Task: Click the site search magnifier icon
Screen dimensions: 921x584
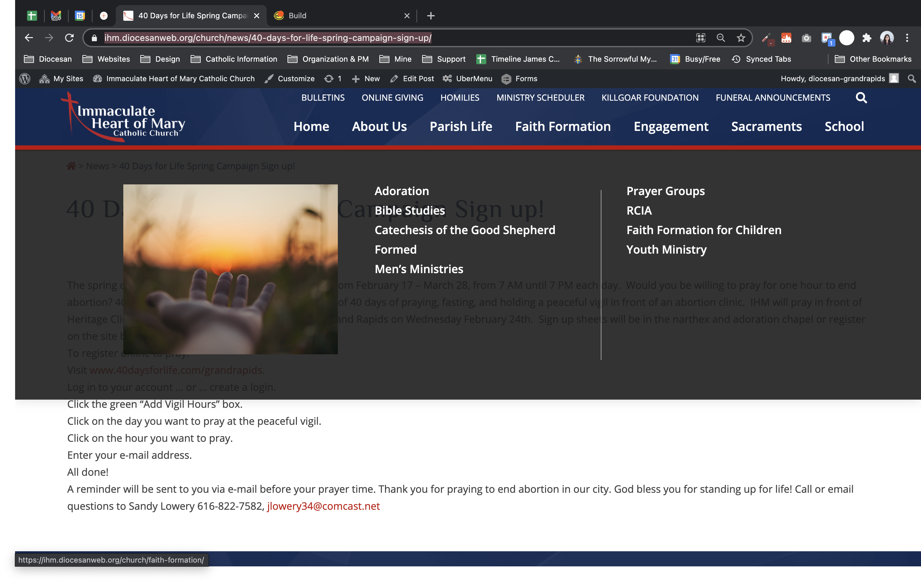Action: (861, 98)
